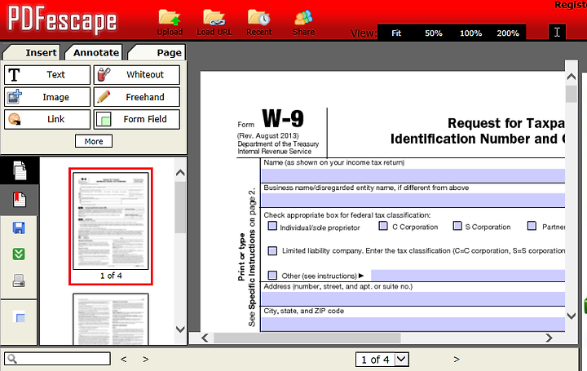Check the S Corporation box
Image resolution: width=587 pixels, height=371 pixels.
tap(457, 226)
